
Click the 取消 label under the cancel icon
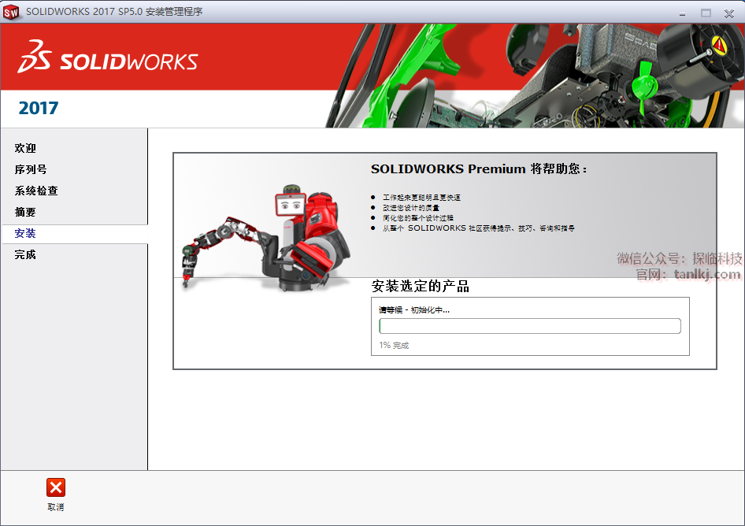[x=56, y=507]
